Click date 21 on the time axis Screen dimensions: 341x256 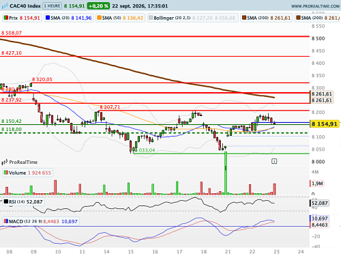(x=228, y=252)
